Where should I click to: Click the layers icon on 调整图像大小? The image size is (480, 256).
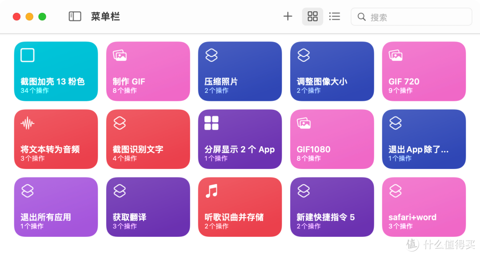304,56
